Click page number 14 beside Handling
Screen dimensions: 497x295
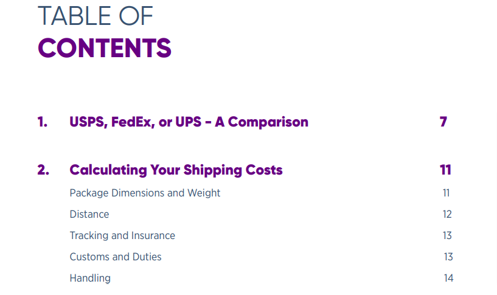click(x=448, y=279)
